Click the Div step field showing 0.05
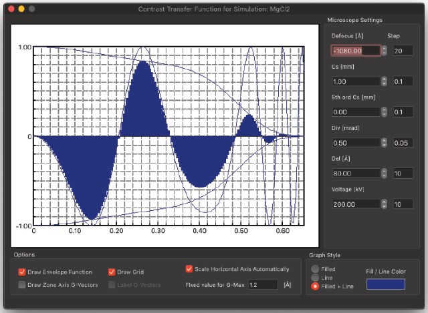The image size is (428, 313). (403, 143)
